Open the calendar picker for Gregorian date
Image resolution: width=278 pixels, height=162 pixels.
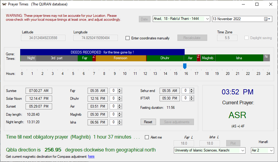(267, 19)
